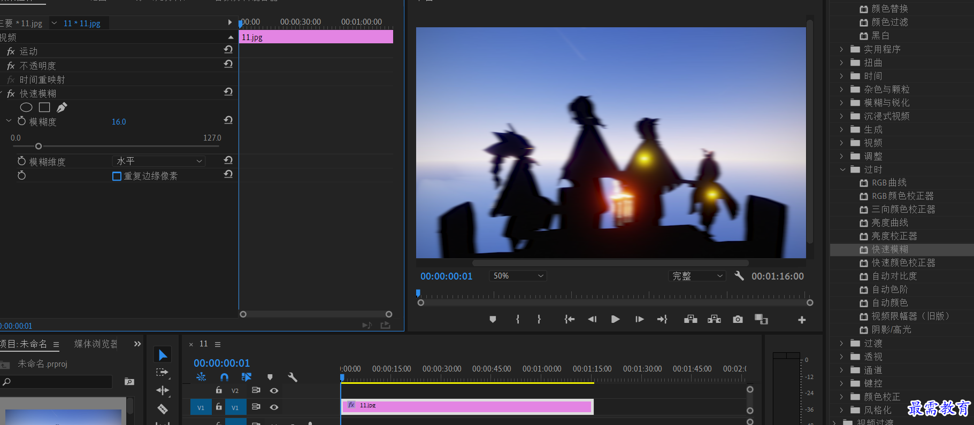Export frame with camera icon
This screenshot has width=974, height=425.
tap(738, 319)
